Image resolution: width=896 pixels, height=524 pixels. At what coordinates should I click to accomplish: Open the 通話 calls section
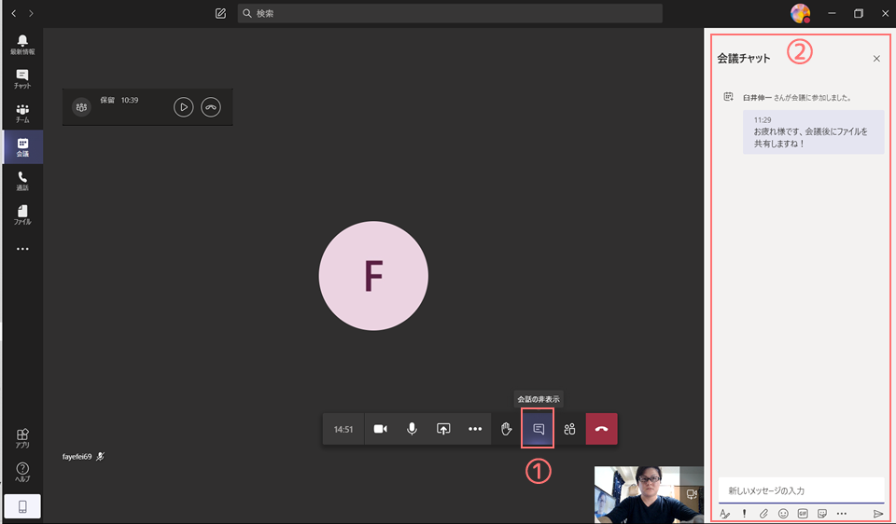point(22,181)
